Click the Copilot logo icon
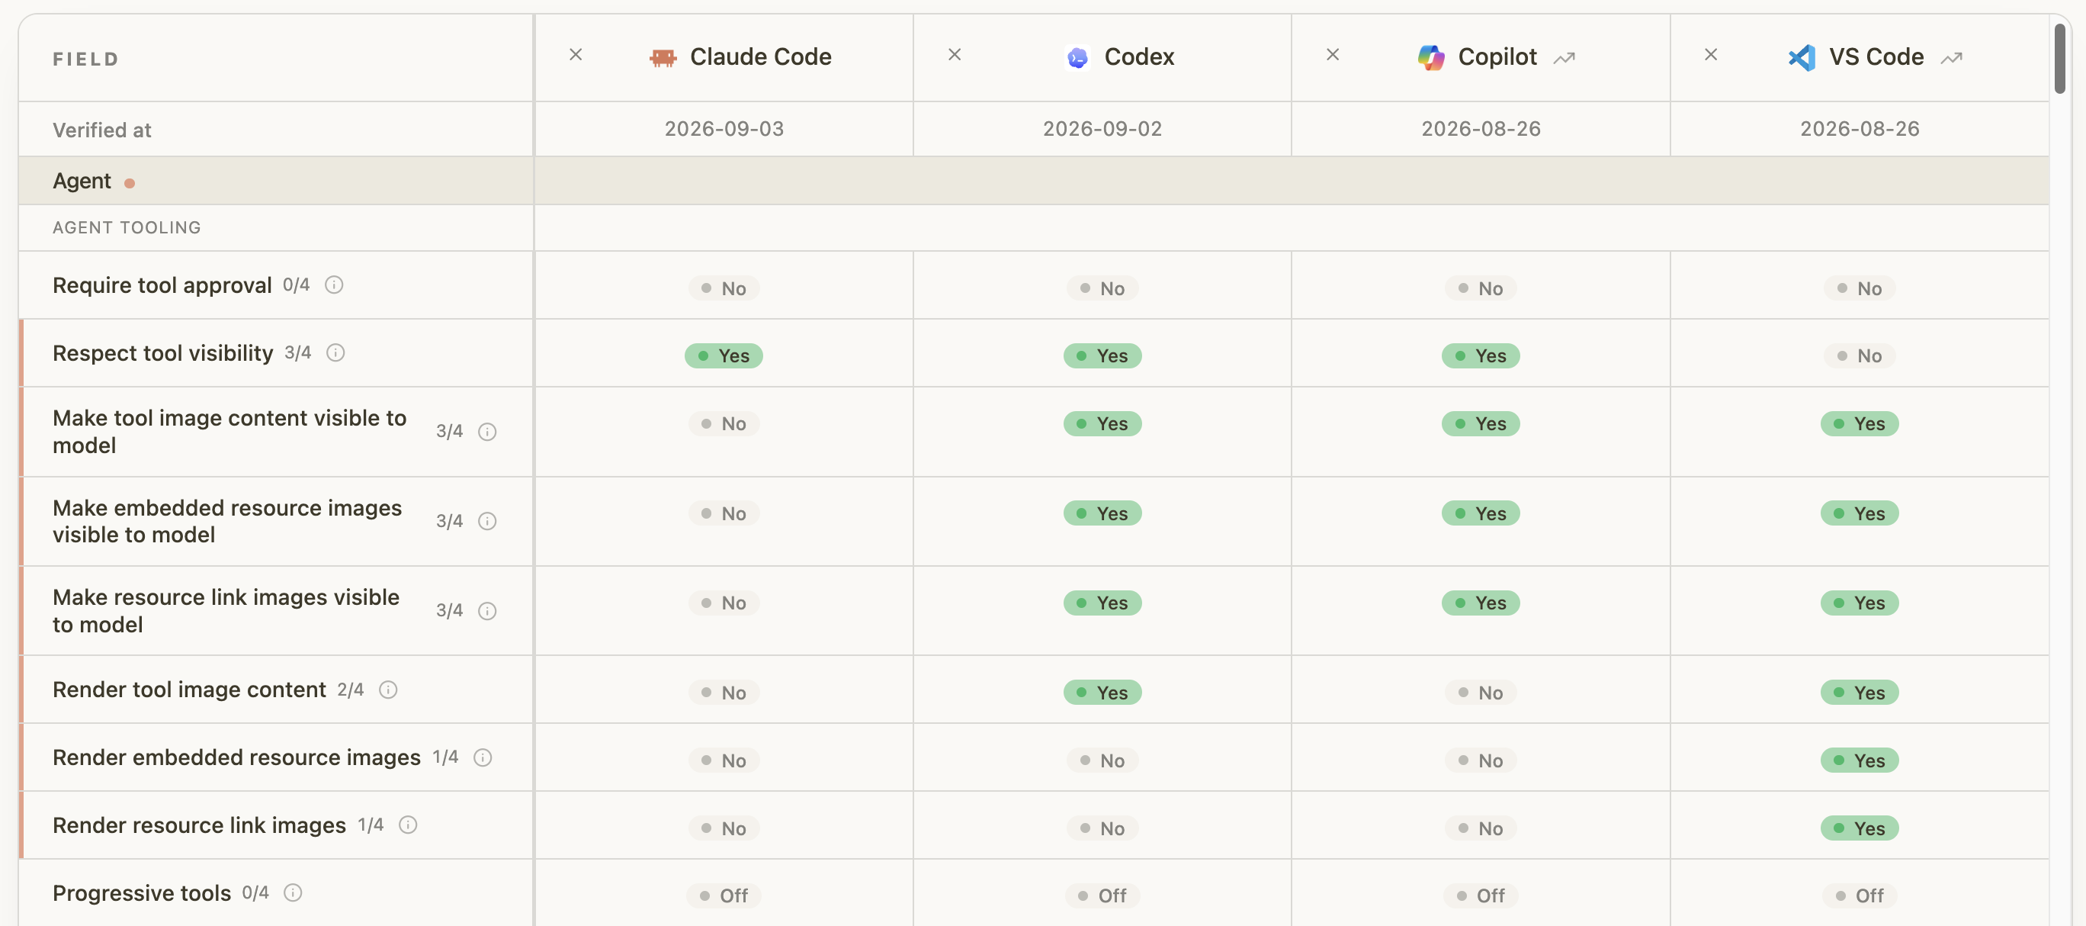This screenshot has width=2086, height=926. pos(1431,57)
